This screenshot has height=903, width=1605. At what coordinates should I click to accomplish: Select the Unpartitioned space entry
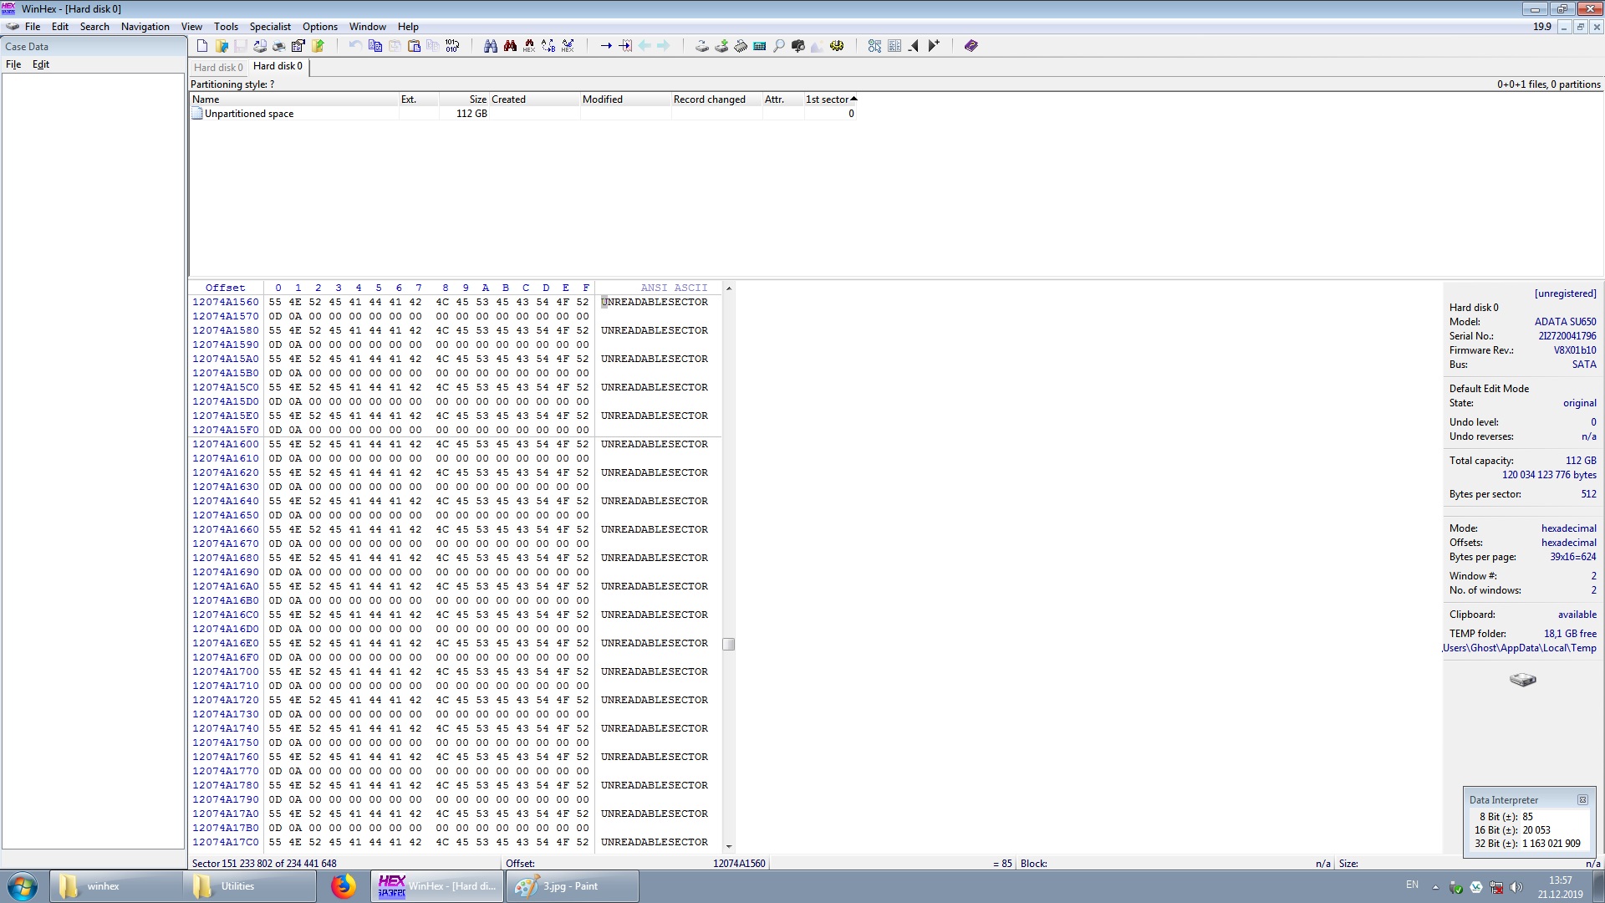(x=249, y=114)
